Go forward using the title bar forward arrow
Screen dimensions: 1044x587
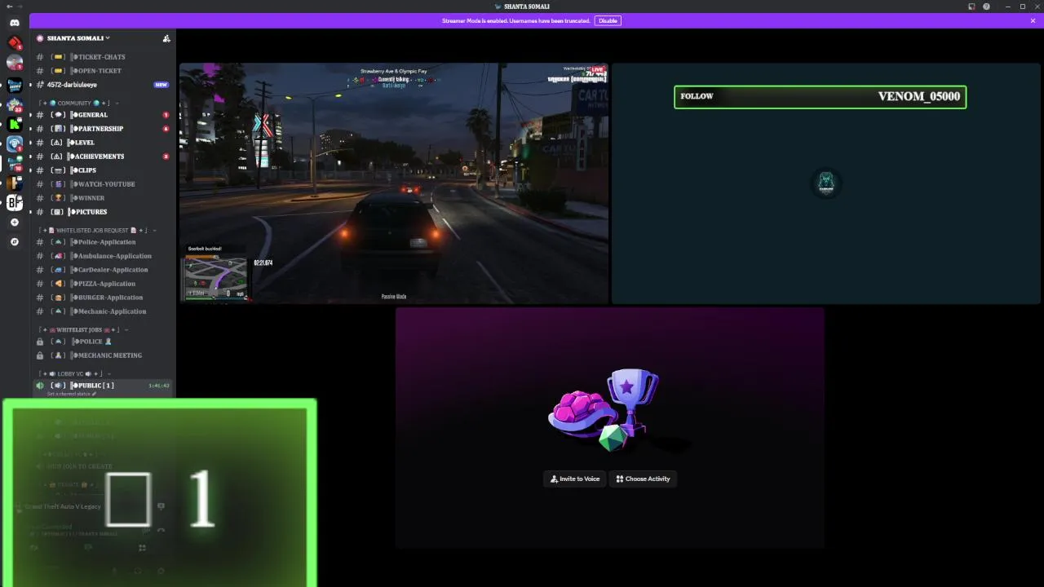(x=20, y=7)
